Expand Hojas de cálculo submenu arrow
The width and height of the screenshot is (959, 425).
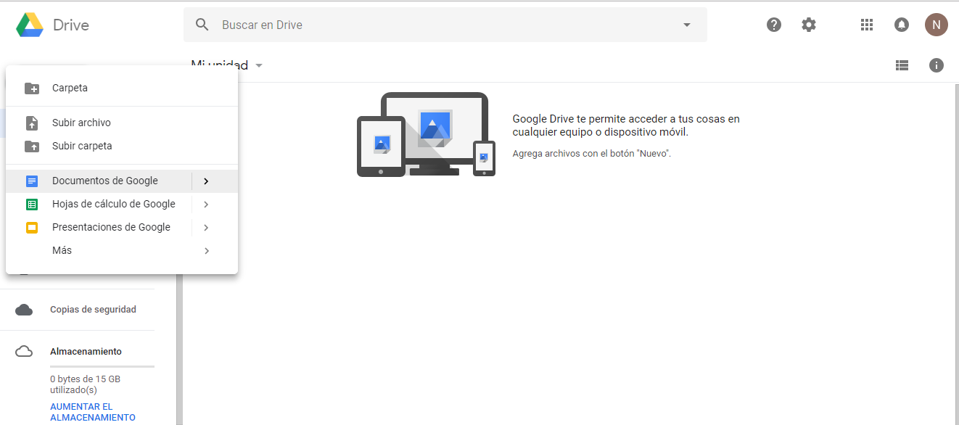tap(207, 204)
